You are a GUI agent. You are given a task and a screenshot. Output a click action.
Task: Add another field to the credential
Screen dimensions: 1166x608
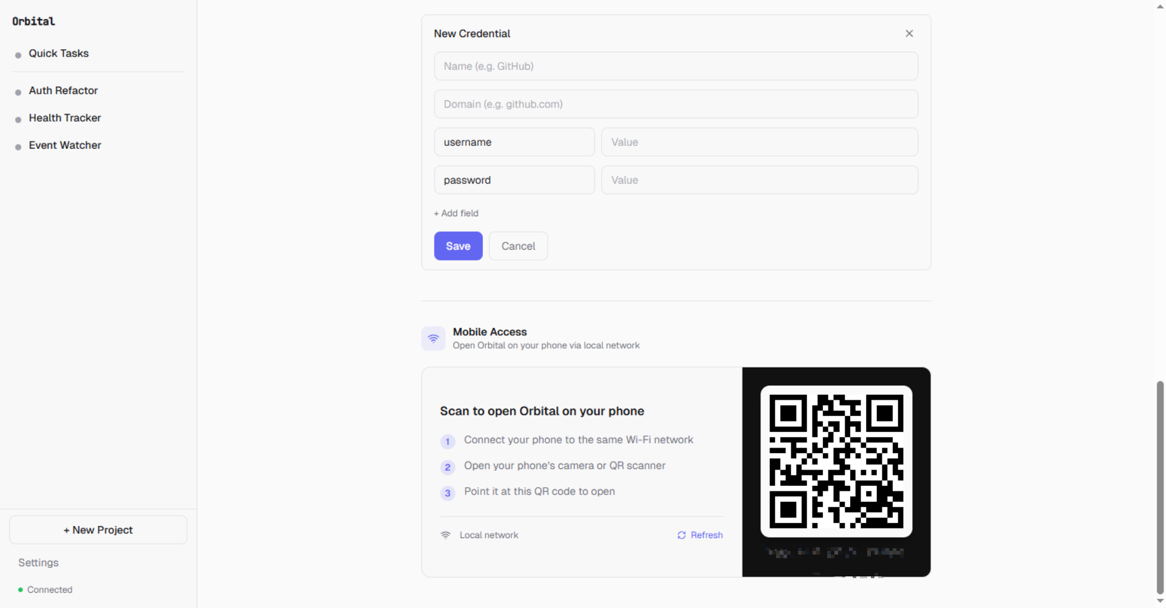(x=456, y=213)
